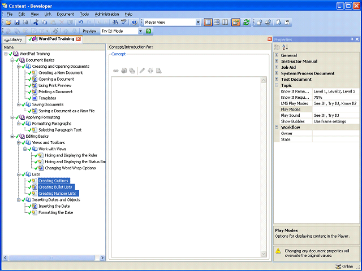Click the outline tree horizontal scrollbar thumb
362x271 pixels.
point(51,258)
